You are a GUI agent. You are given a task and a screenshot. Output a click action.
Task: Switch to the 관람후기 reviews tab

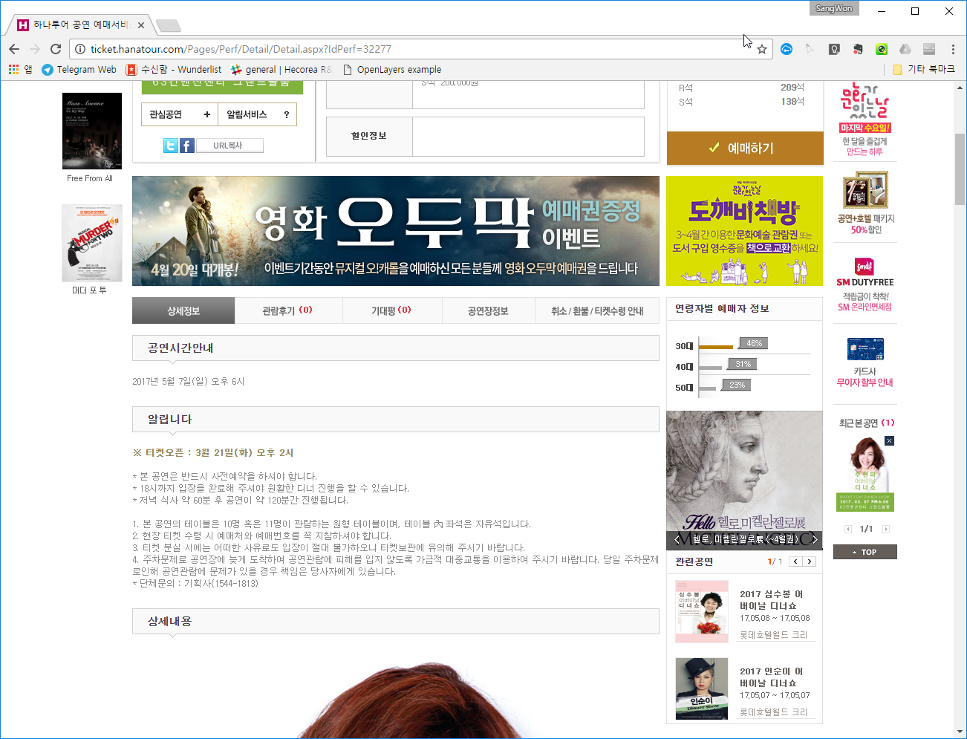point(287,310)
